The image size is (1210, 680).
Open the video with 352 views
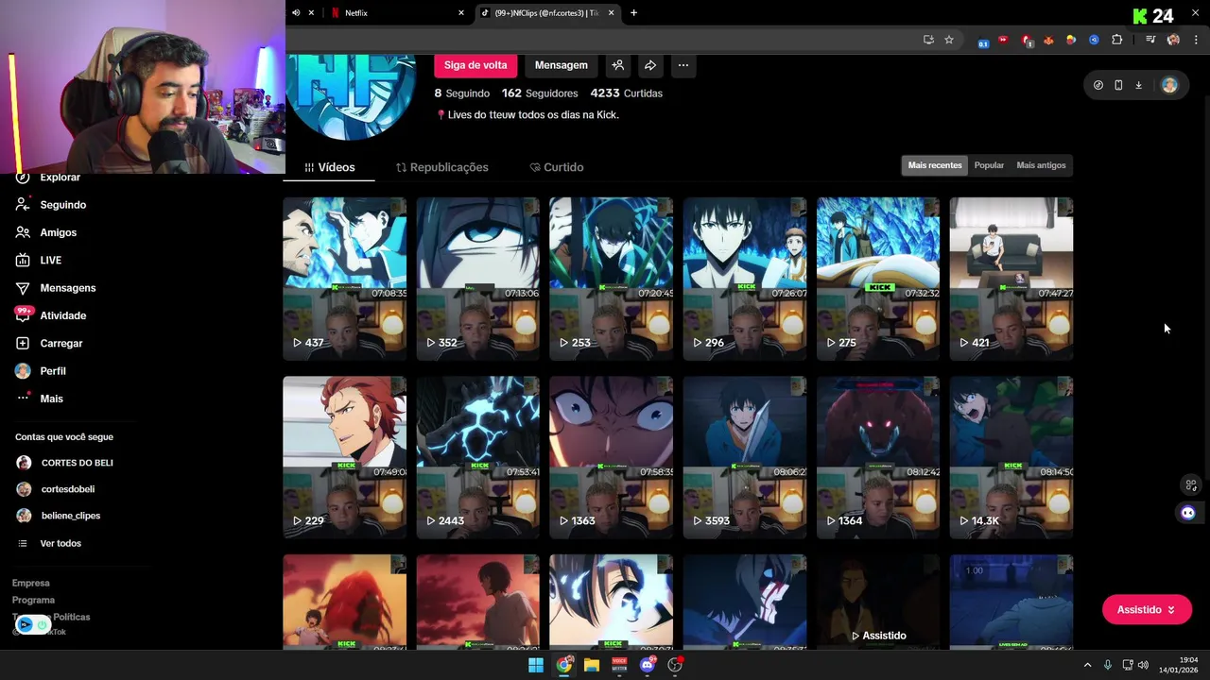coord(477,279)
